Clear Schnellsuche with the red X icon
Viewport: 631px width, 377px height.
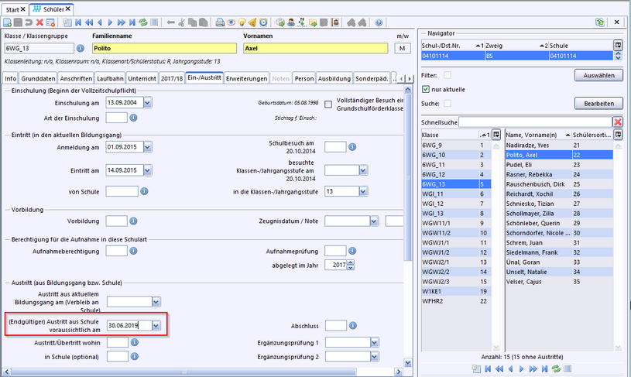pyautogui.click(x=618, y=122)
